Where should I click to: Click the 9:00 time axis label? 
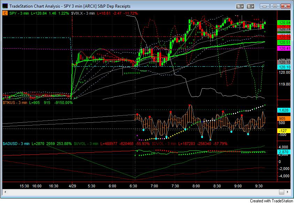(238, 186)
